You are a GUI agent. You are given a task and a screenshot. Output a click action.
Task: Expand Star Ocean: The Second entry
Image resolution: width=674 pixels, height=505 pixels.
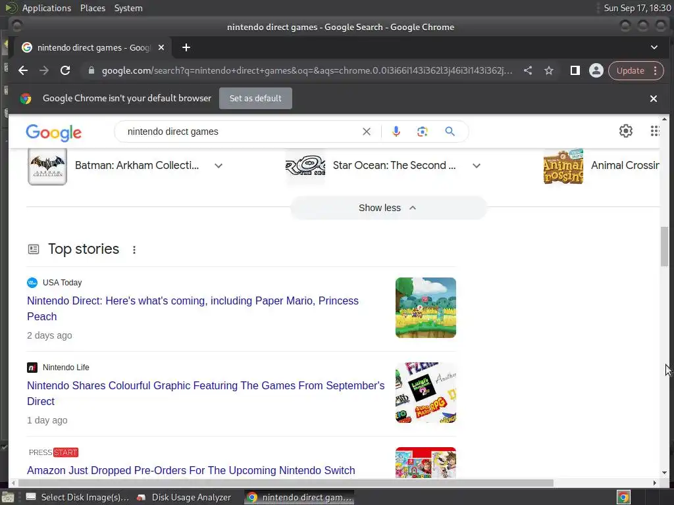click(x=477, y=166)
